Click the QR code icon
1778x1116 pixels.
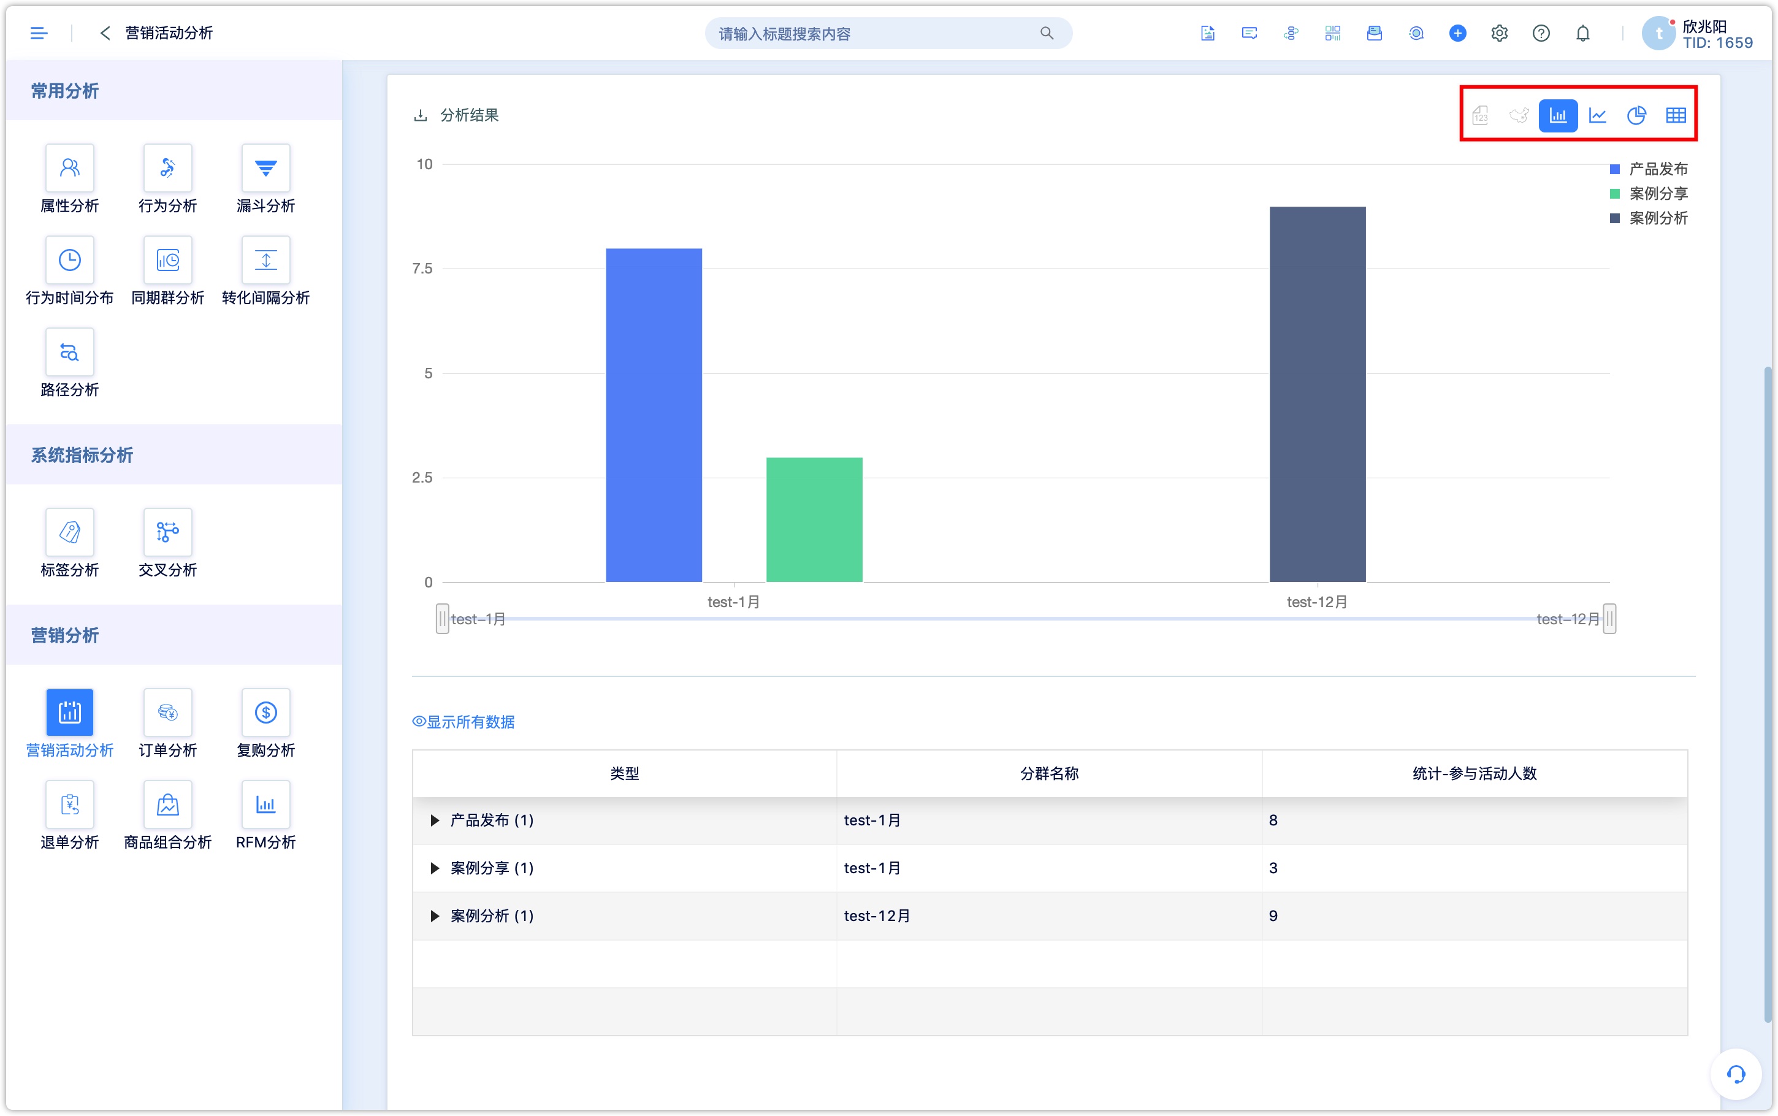(1332, 33)
